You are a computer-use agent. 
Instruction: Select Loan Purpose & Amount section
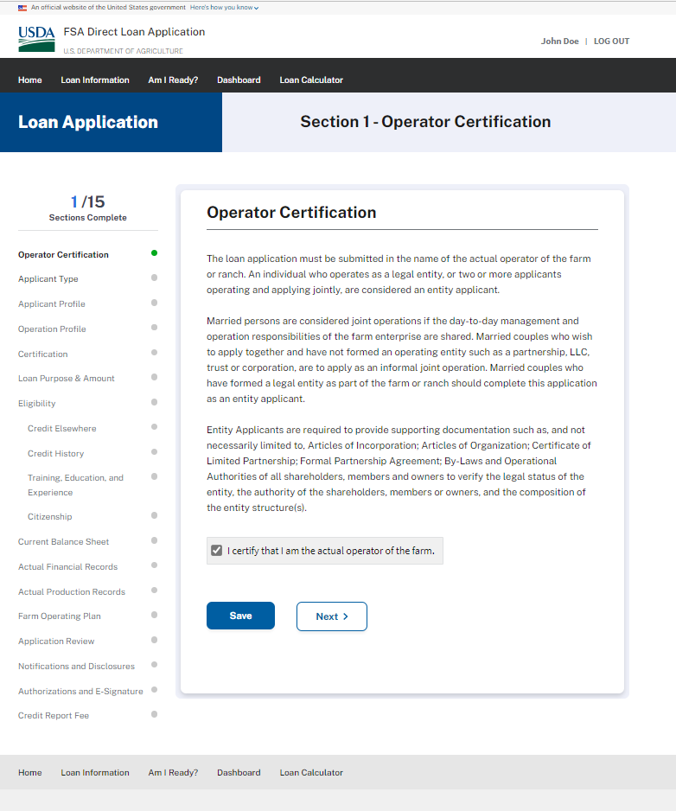point(67,379)
